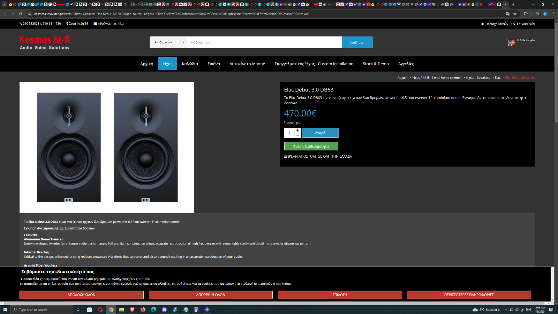Increase quantity with the plus stepper
Viewport: 558px width, 314px height.
(297, 130)
